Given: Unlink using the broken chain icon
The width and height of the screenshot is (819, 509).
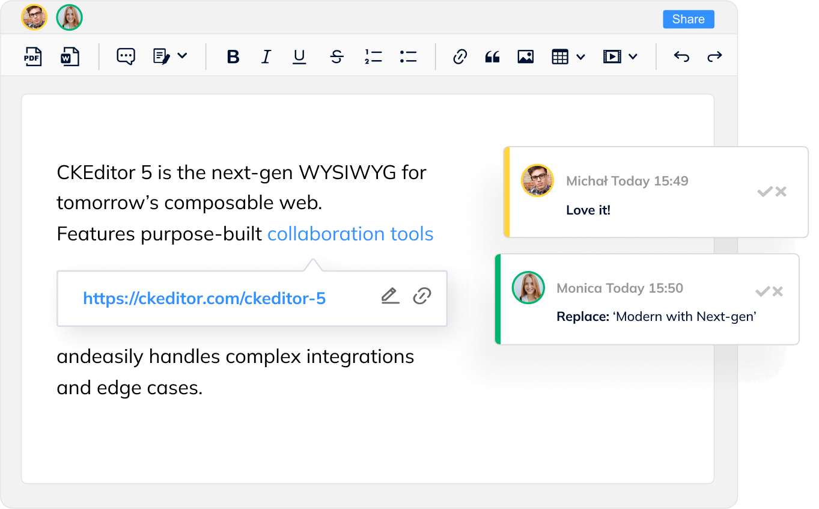Looking at the screenshot, I should pyautogui.click(x=422, y=296).
